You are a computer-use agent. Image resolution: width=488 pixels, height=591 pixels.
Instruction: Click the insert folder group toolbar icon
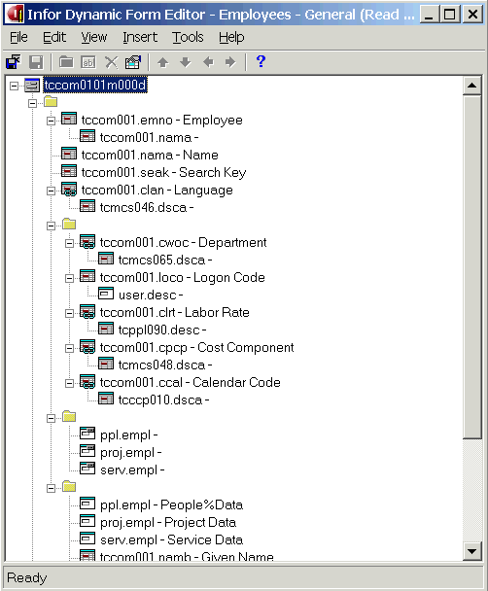pos(66,62)
